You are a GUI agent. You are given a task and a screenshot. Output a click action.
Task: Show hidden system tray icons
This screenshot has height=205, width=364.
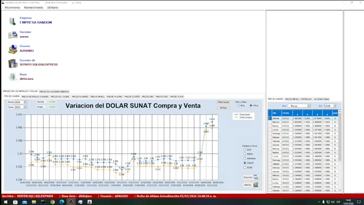319,202
